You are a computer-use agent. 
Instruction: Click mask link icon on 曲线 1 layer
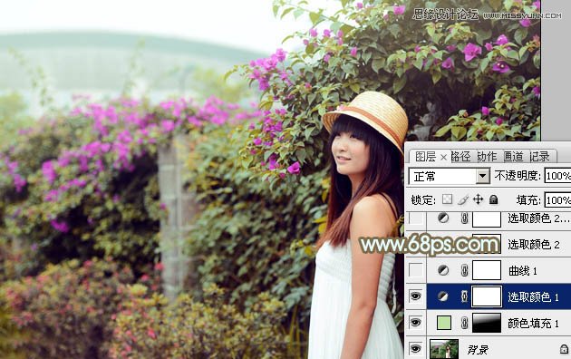(464, 270)
